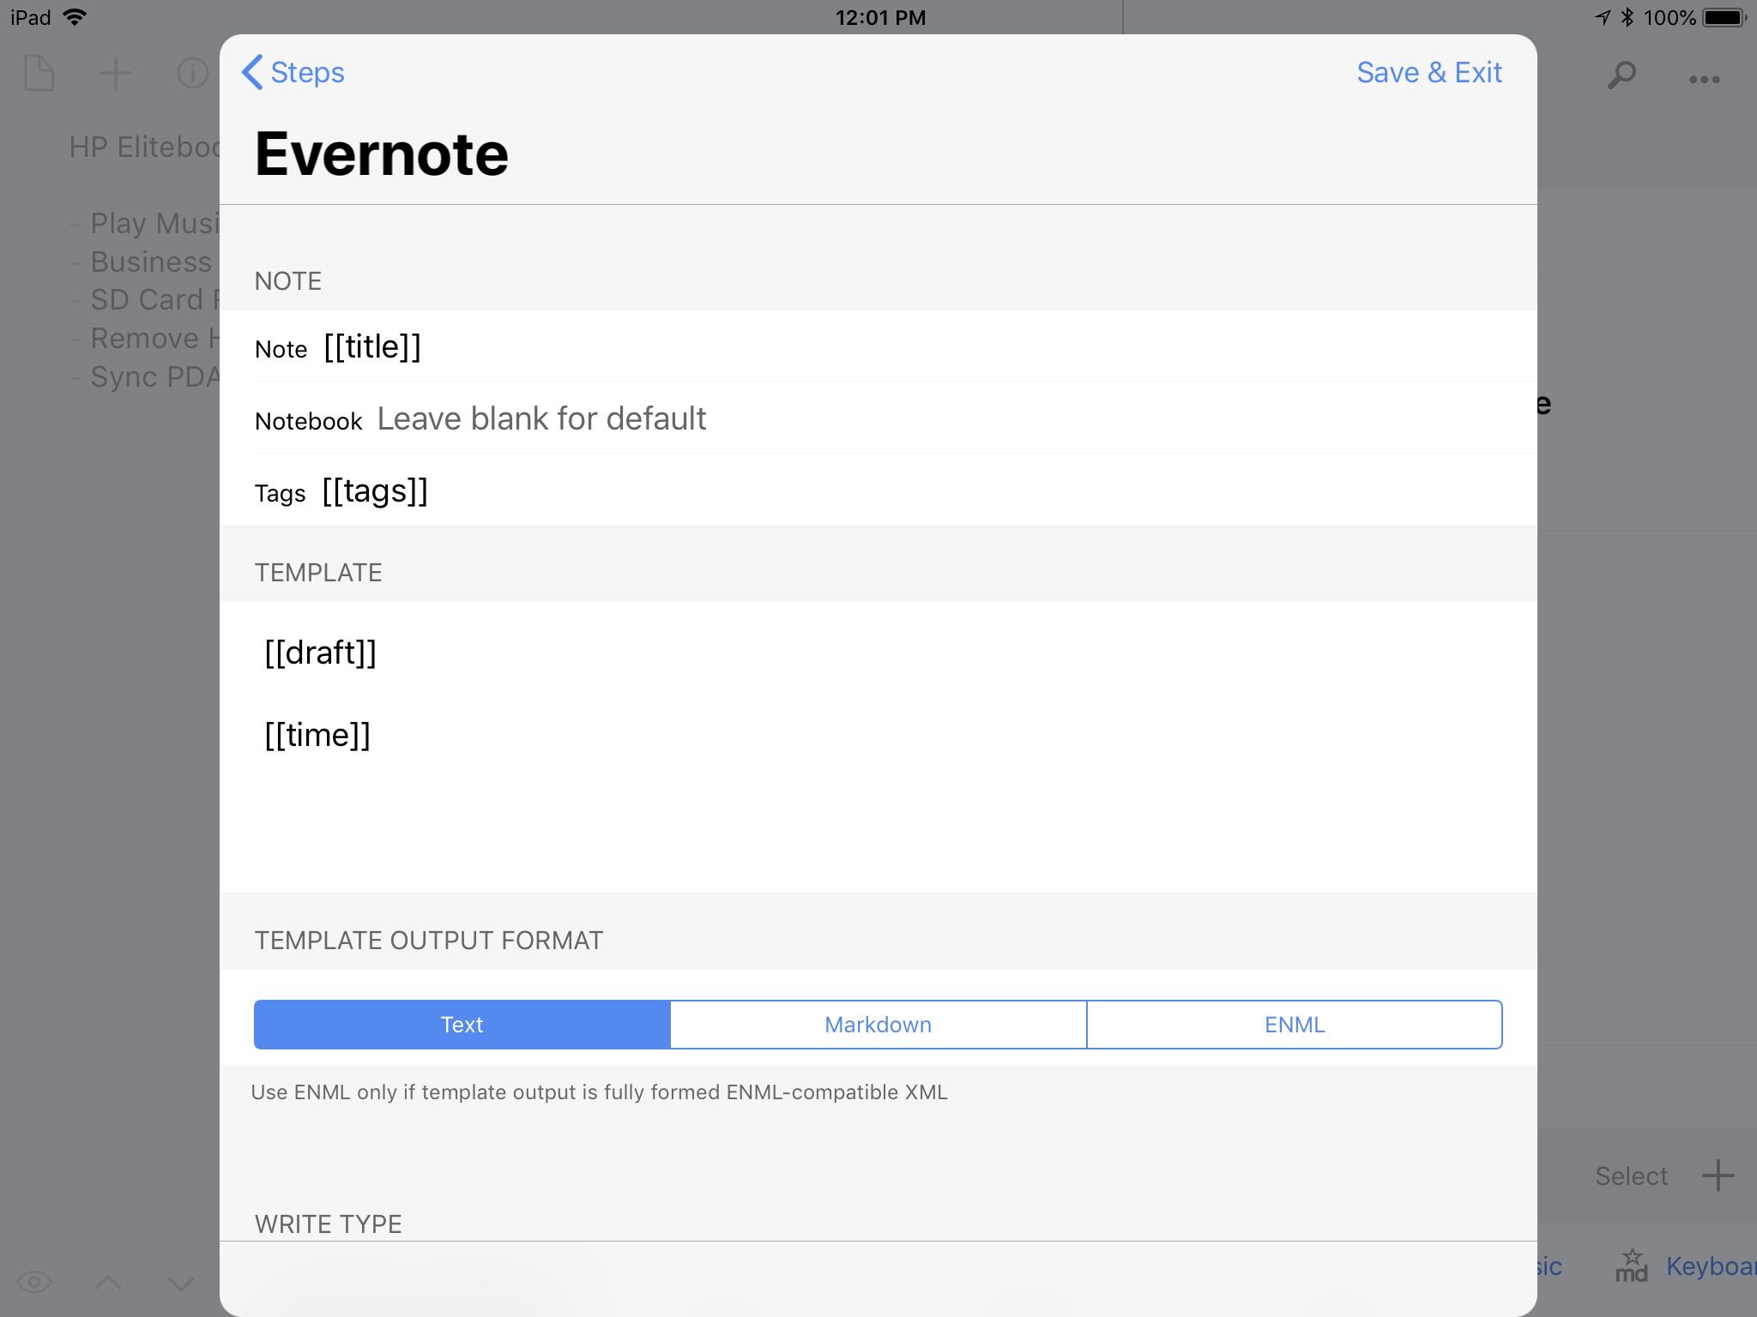Screen dimensions: 1757x1317
Task: Add action with plus beside Select
Action: [x=1718, y=1176]
